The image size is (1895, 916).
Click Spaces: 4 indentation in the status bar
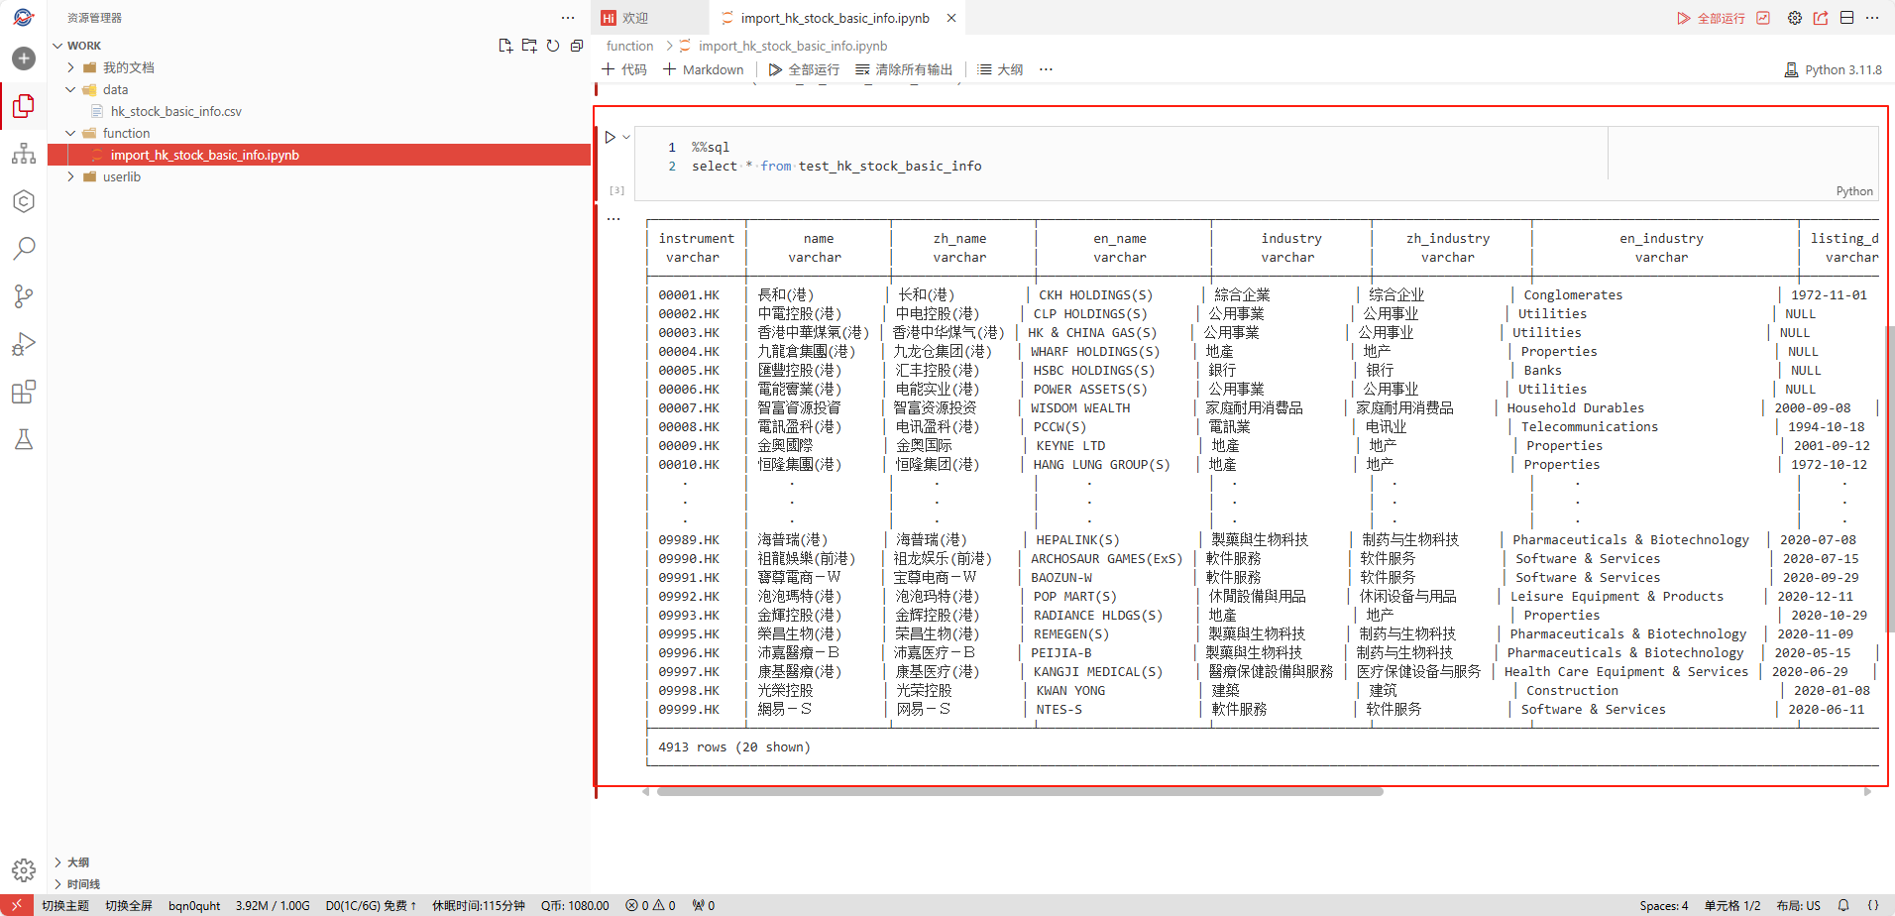[1664, 905]
